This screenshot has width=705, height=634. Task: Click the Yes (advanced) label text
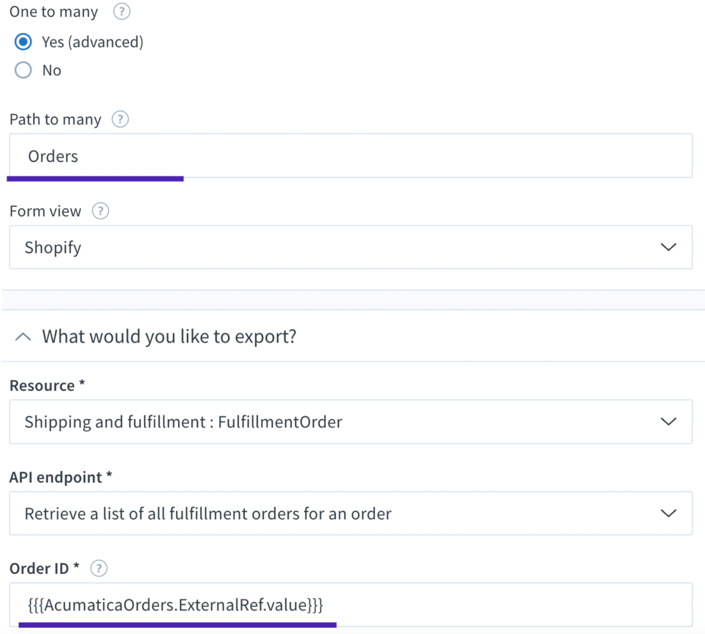[93, 42]
